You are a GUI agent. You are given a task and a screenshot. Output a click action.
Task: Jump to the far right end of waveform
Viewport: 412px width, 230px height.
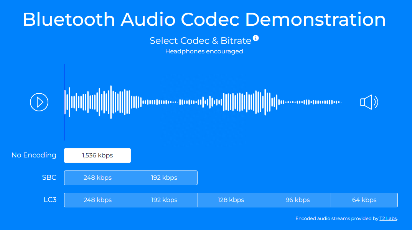click(x=340, y=102)
